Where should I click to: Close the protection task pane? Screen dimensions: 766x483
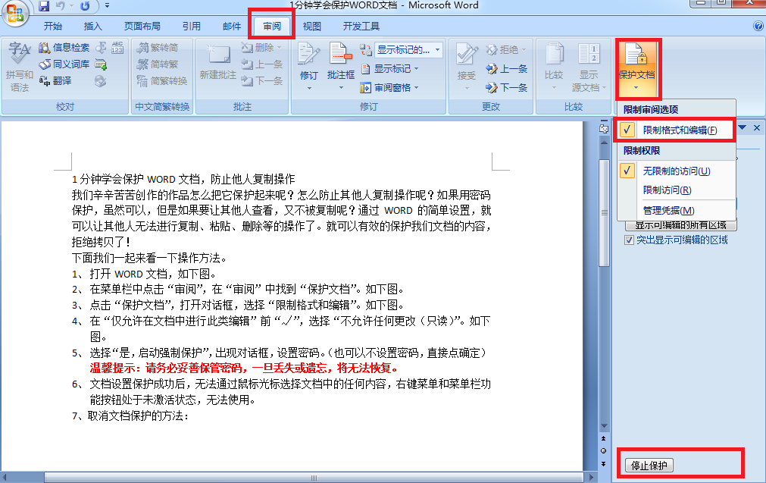757,127
